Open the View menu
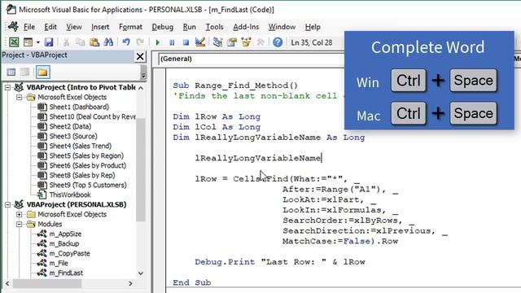The image size is (521, 293). tap(74, 27)
